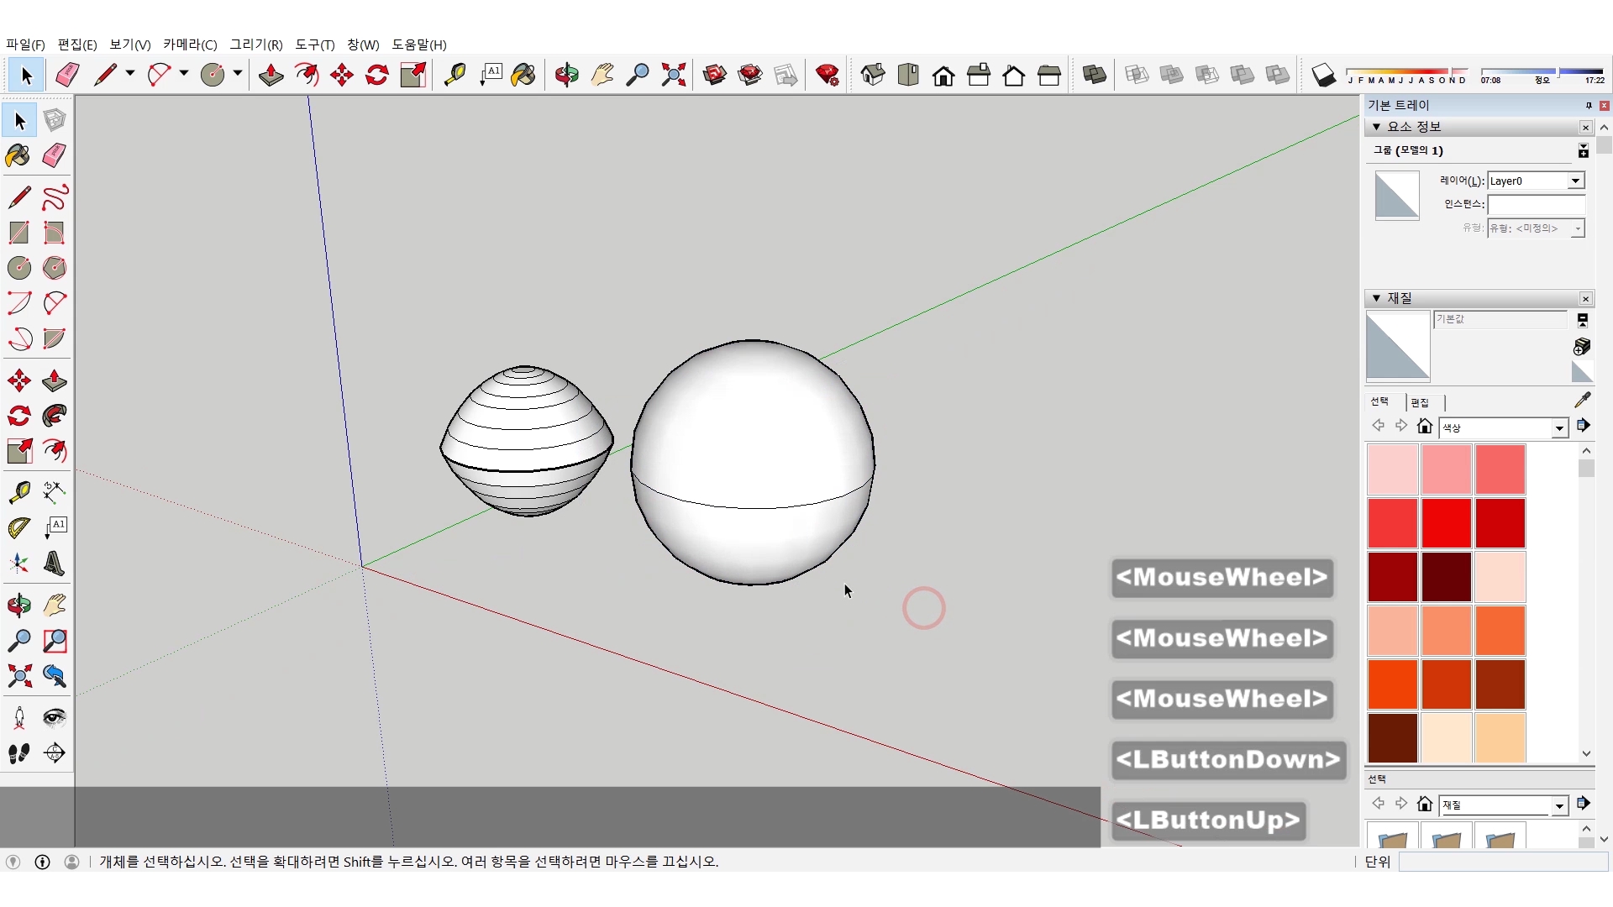The image size is (1613, 907).
Task: Open the Layer0 layer dropdown
Action: tap(1575, 181)
